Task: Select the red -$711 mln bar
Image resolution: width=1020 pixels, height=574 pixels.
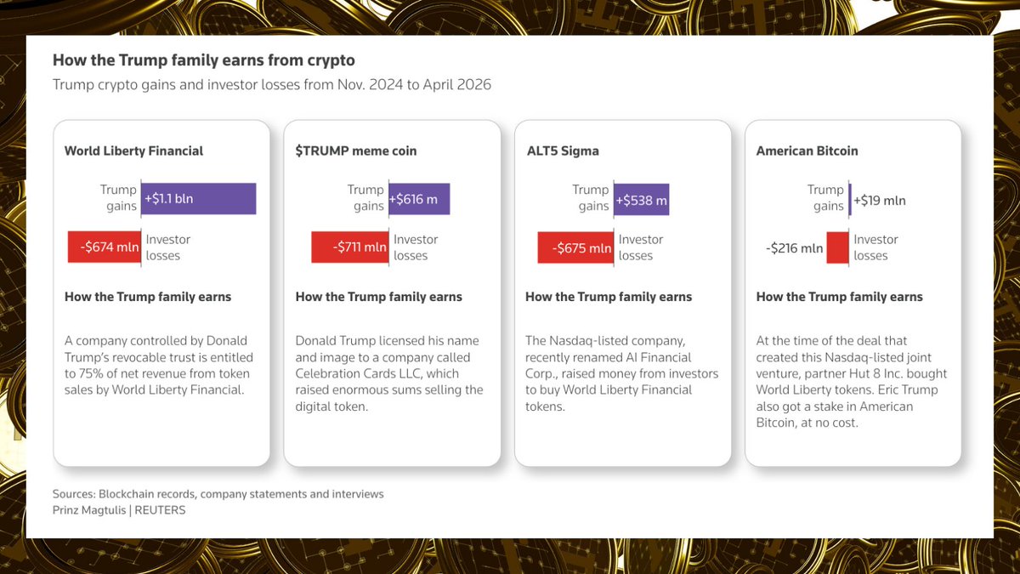Action: pyautogui.click(x=350, y=247)
